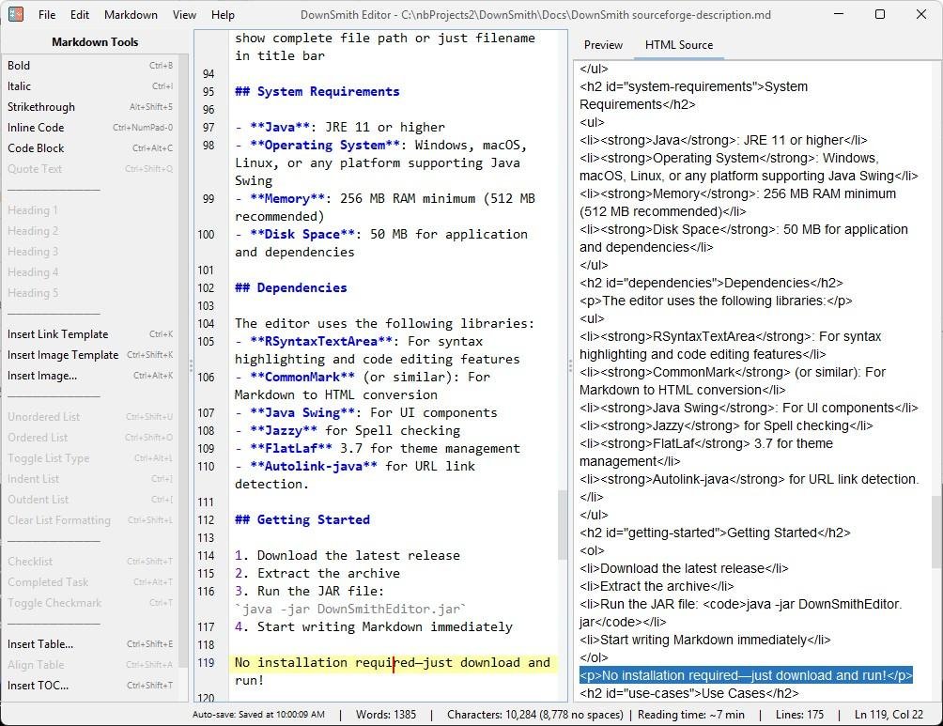Click 'Reading time: ~7 min' status entry

pyautogui.click(x=691, y=715)
